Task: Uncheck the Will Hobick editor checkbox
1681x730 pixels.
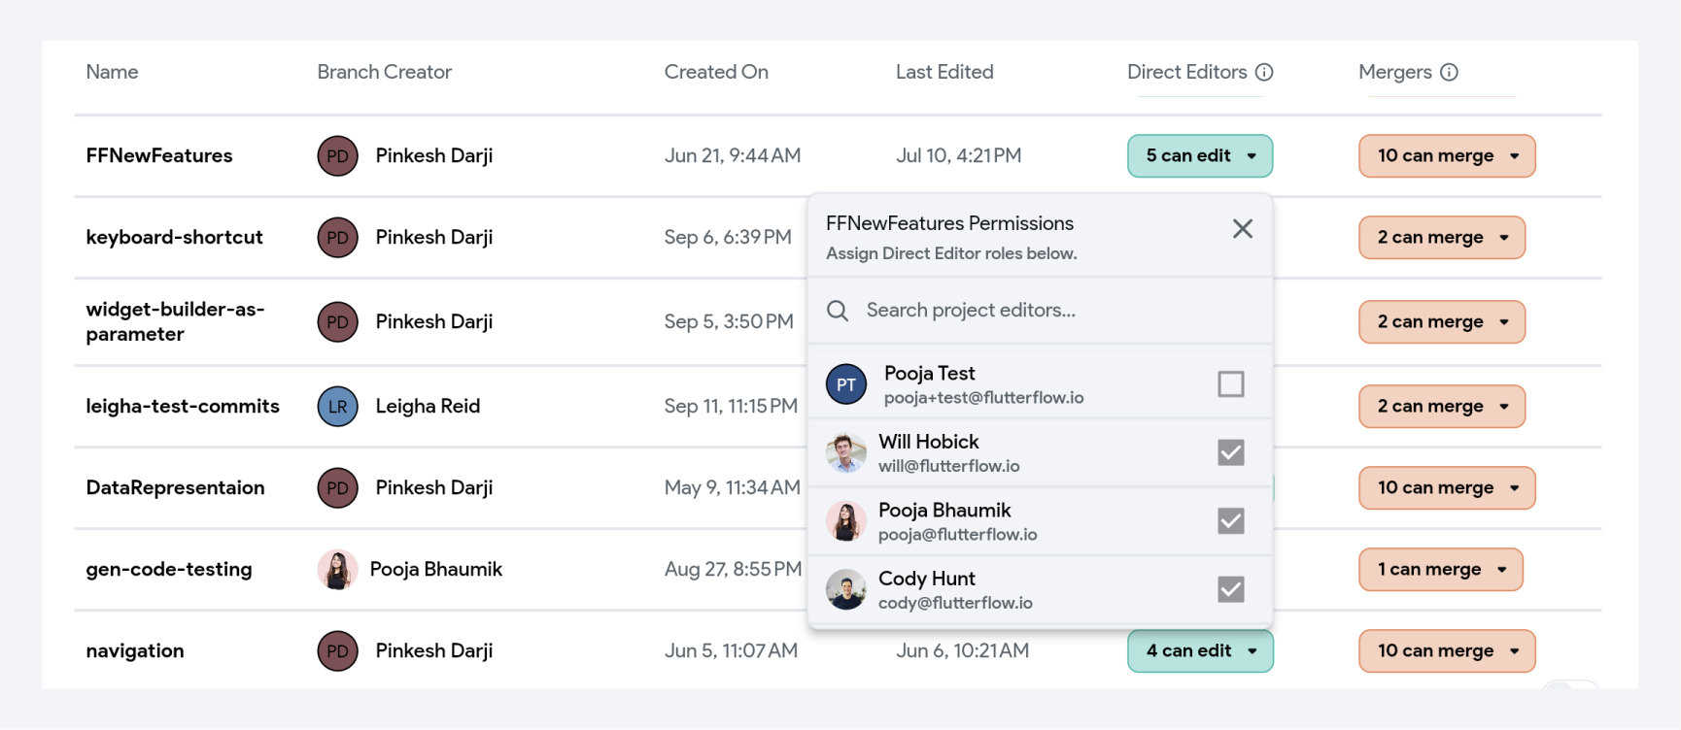Action: pyautogui.click(x=1231, y=452)
